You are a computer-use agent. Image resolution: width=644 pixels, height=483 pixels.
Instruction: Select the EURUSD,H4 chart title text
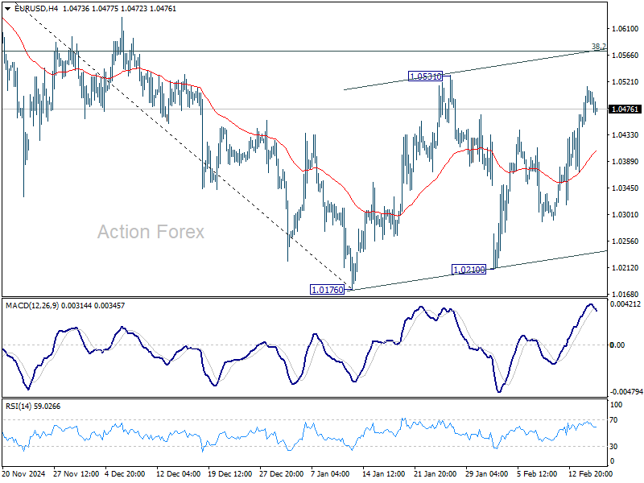(x=36, y=9)
